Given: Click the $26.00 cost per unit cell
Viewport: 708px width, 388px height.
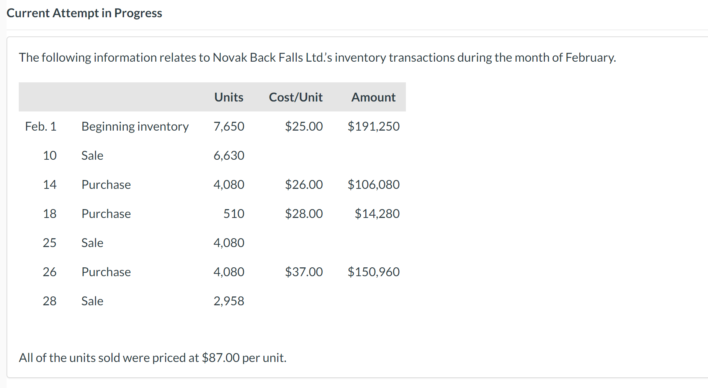Looking at the screenshot, I should pyautogui.click(x=304, y=185).
